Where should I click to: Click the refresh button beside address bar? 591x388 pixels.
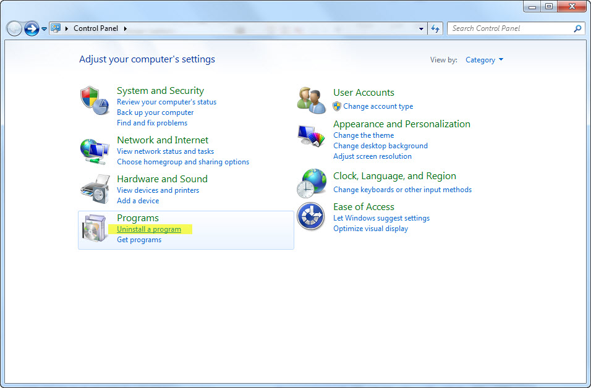point(435,28)
